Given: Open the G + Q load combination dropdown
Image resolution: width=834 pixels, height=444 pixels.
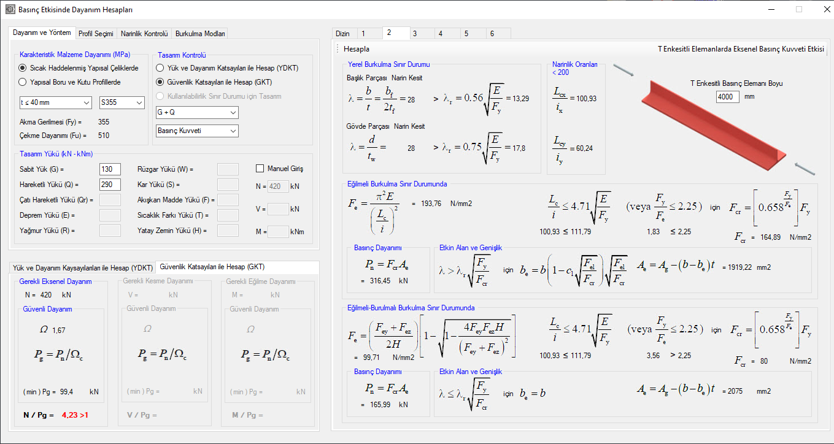Looking at the screenshot, I should point(198,113).
